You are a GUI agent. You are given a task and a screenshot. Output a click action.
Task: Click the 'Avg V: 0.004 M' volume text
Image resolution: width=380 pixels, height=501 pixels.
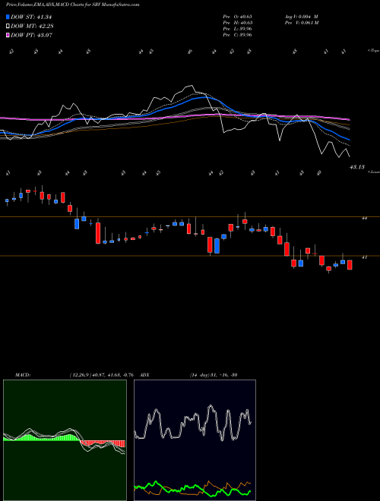[301, 17]
